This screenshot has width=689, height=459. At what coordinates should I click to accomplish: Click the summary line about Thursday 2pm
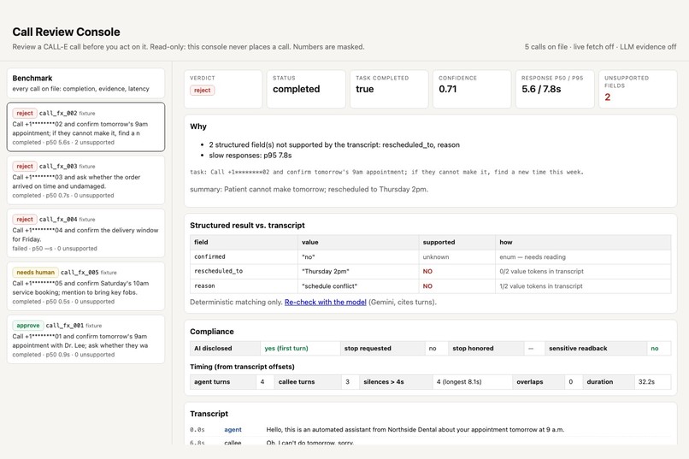(309, 189)
